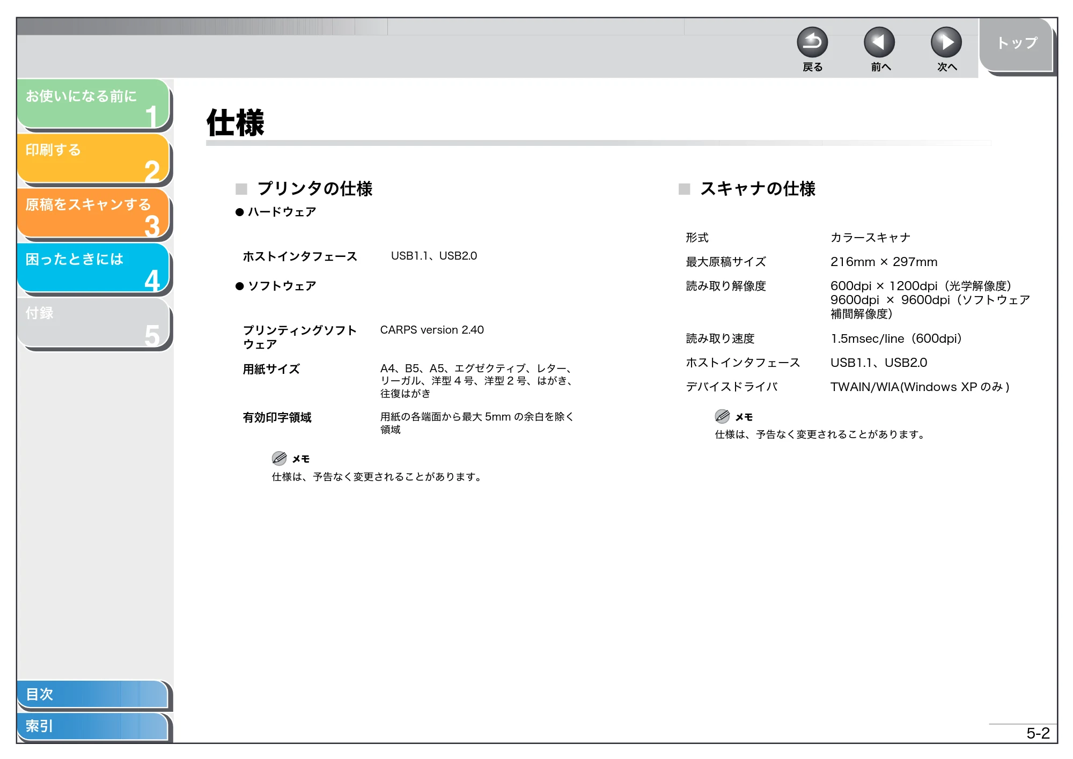
Task: Advance to next page with 次へ icon
Action: click(946, 42)
